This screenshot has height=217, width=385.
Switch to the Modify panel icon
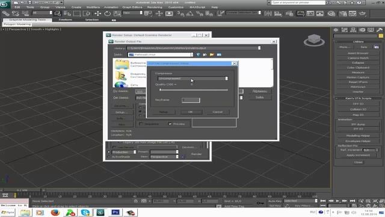[x=345, y=30]
